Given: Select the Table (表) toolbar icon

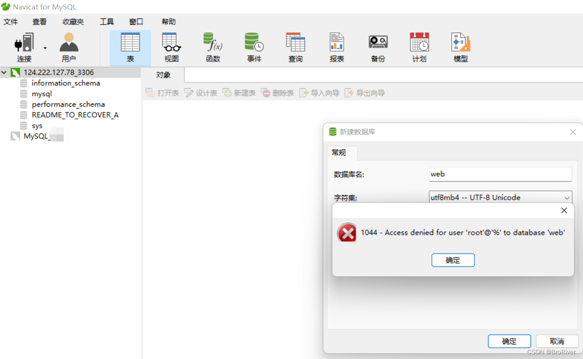Looking at the screenshot, I should pos(130,48).
